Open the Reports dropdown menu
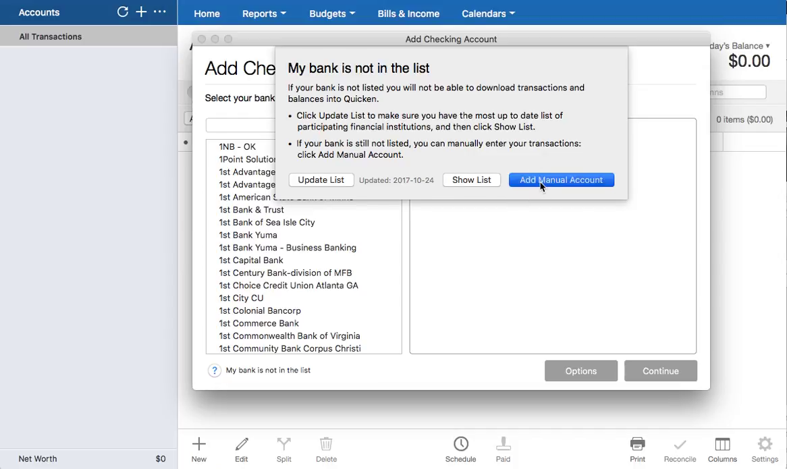The width and height of the screenshot is (787, 469). coord(264,13)
